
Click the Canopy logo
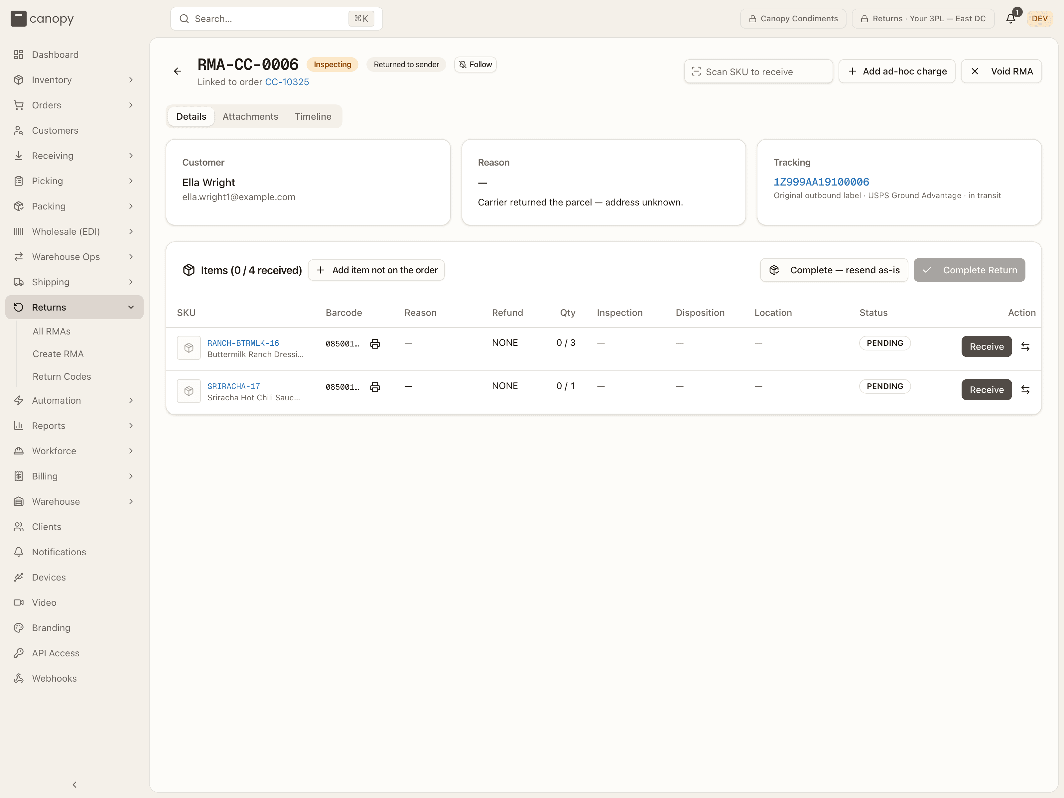pyautogui.click(x=42, y=19)
